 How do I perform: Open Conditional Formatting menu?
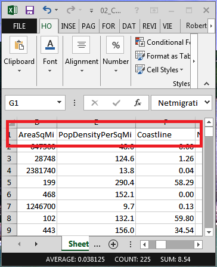coord(163,42)
